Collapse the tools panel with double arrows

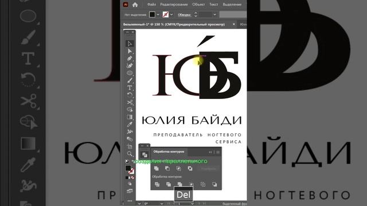click(127, 32)
